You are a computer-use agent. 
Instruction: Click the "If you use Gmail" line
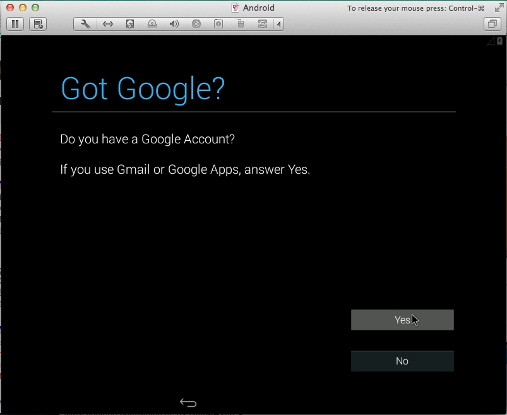(185, 169)
